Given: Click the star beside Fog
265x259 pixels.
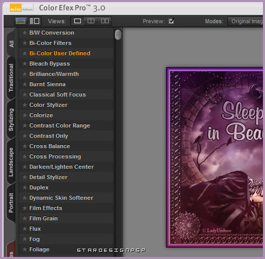Looking at the screenshot, I should pos(25,239).
